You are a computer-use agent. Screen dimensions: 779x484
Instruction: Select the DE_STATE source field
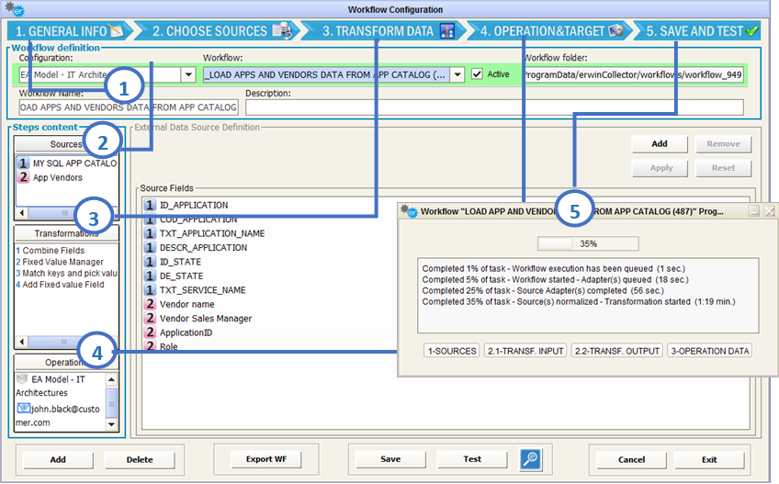[174, 276]
